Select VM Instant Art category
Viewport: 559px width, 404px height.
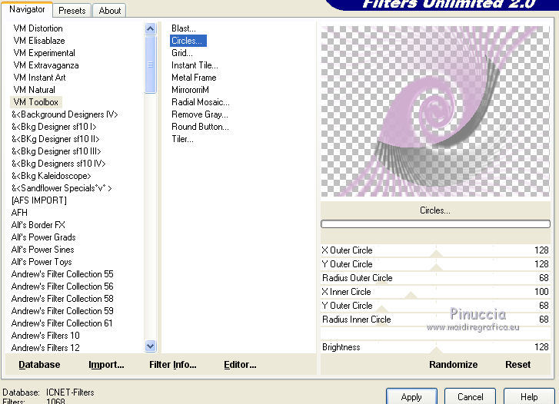[39, 78]
